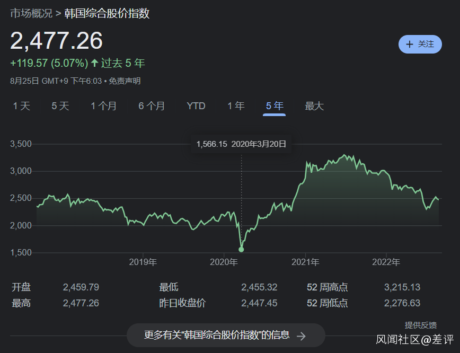Open the 免责声明 disclaimer link
Image resolution: width=460 pixels, height=353 pixels.
point(126,81)
